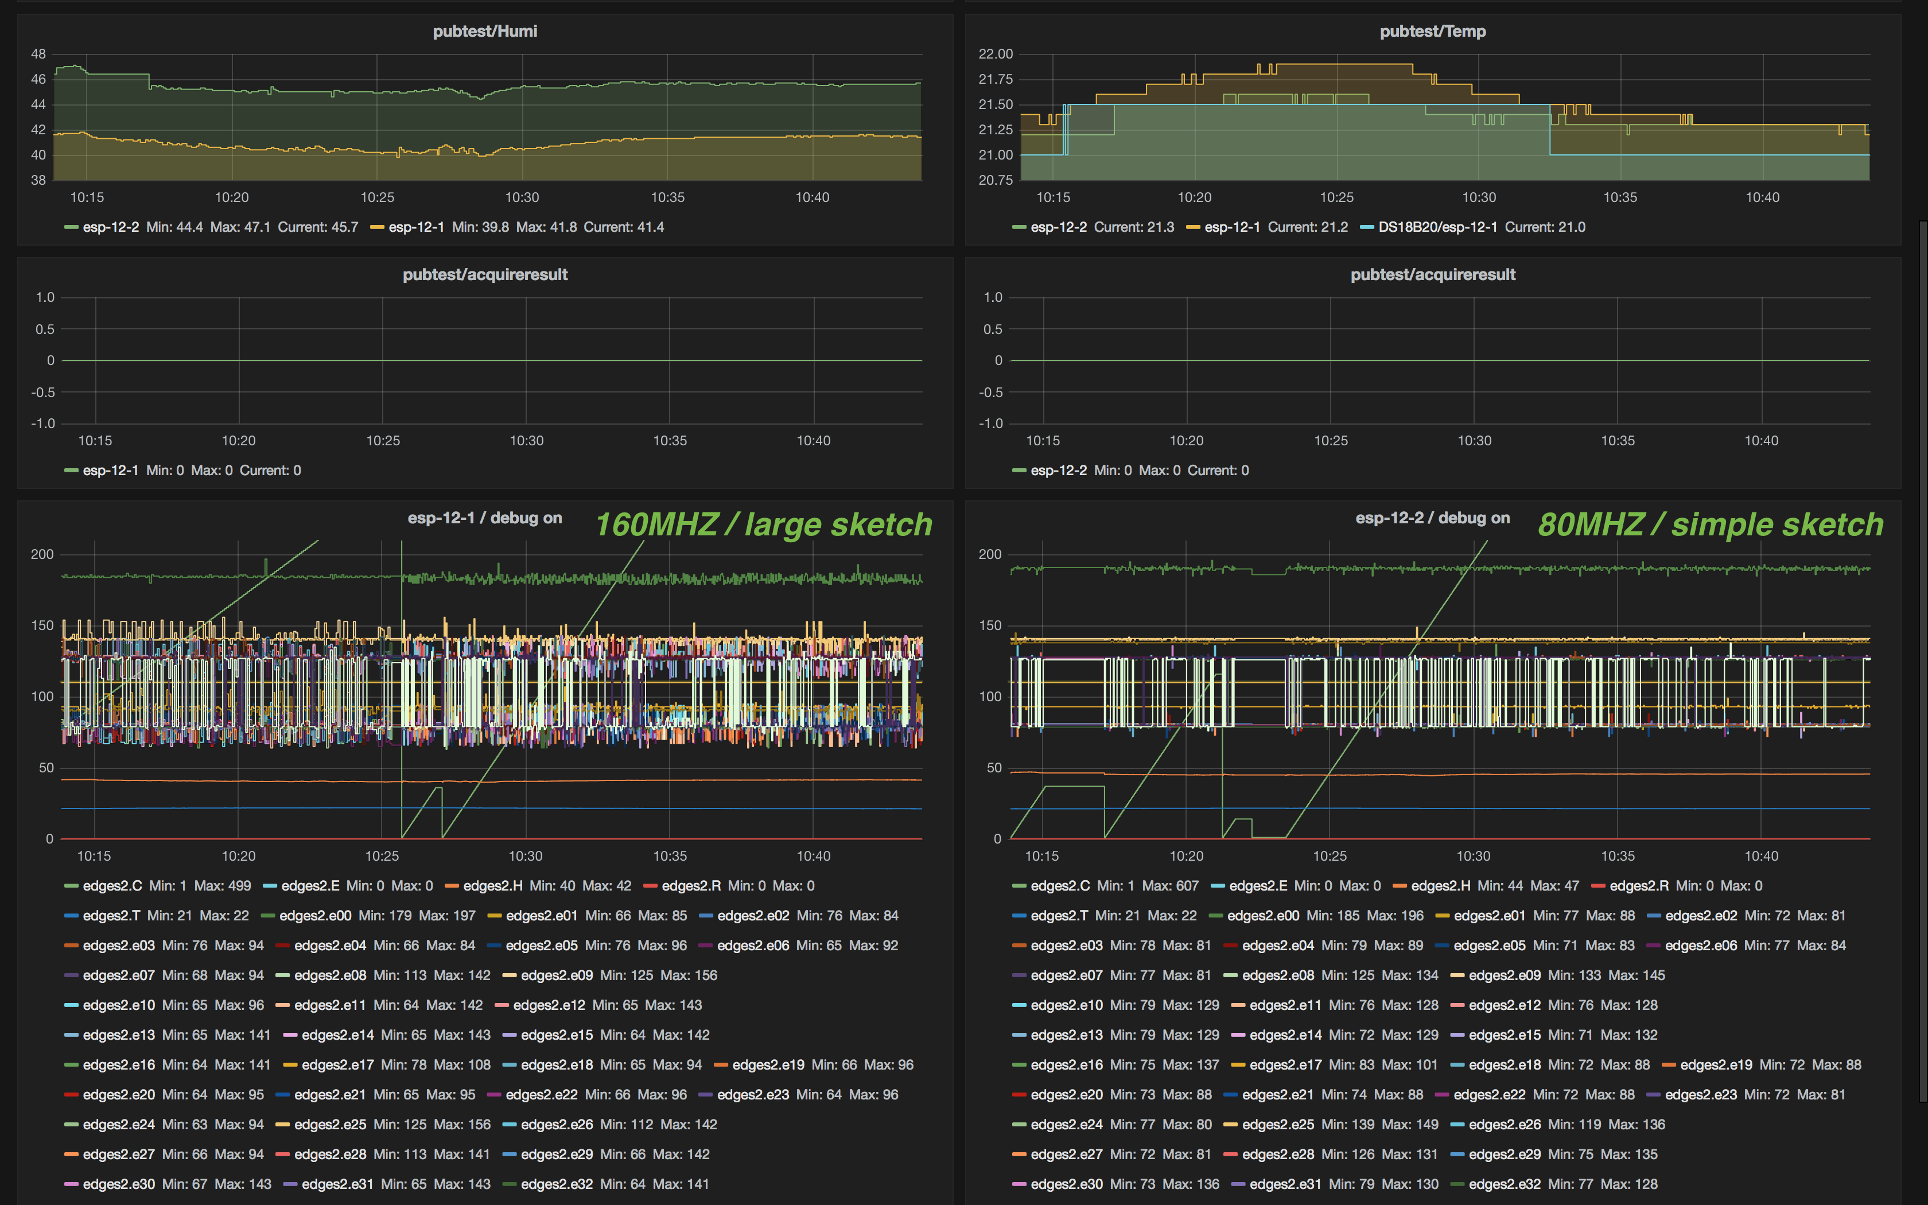The width and height of the screenshot is (1928, 1205).
Task: Open the pubtest/Temp panel title menu
Action: coord(1432,31)
